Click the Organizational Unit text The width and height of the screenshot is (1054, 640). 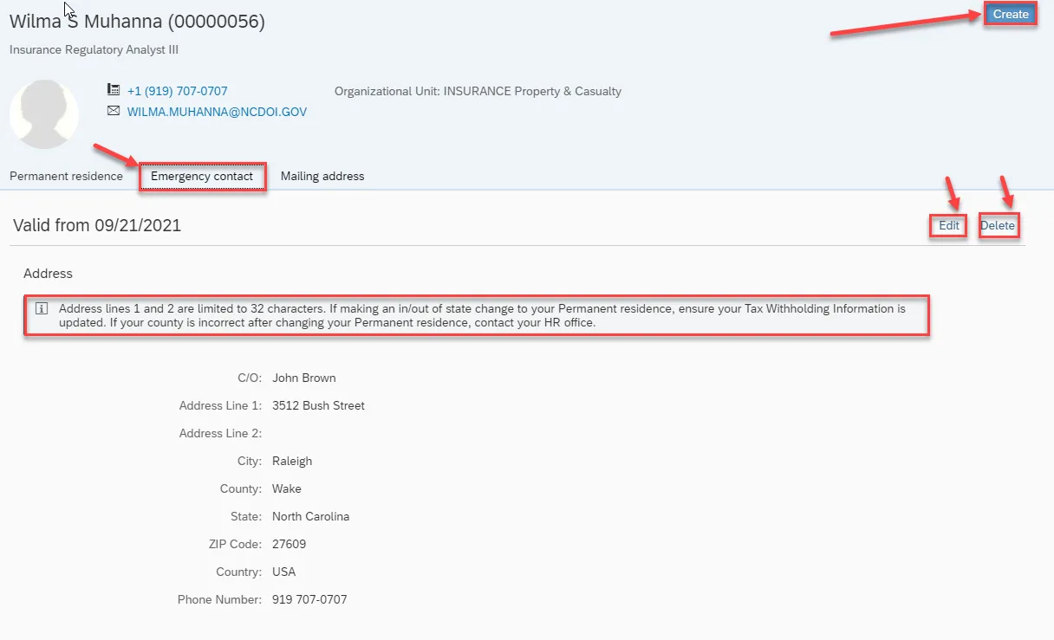[478, 91]
